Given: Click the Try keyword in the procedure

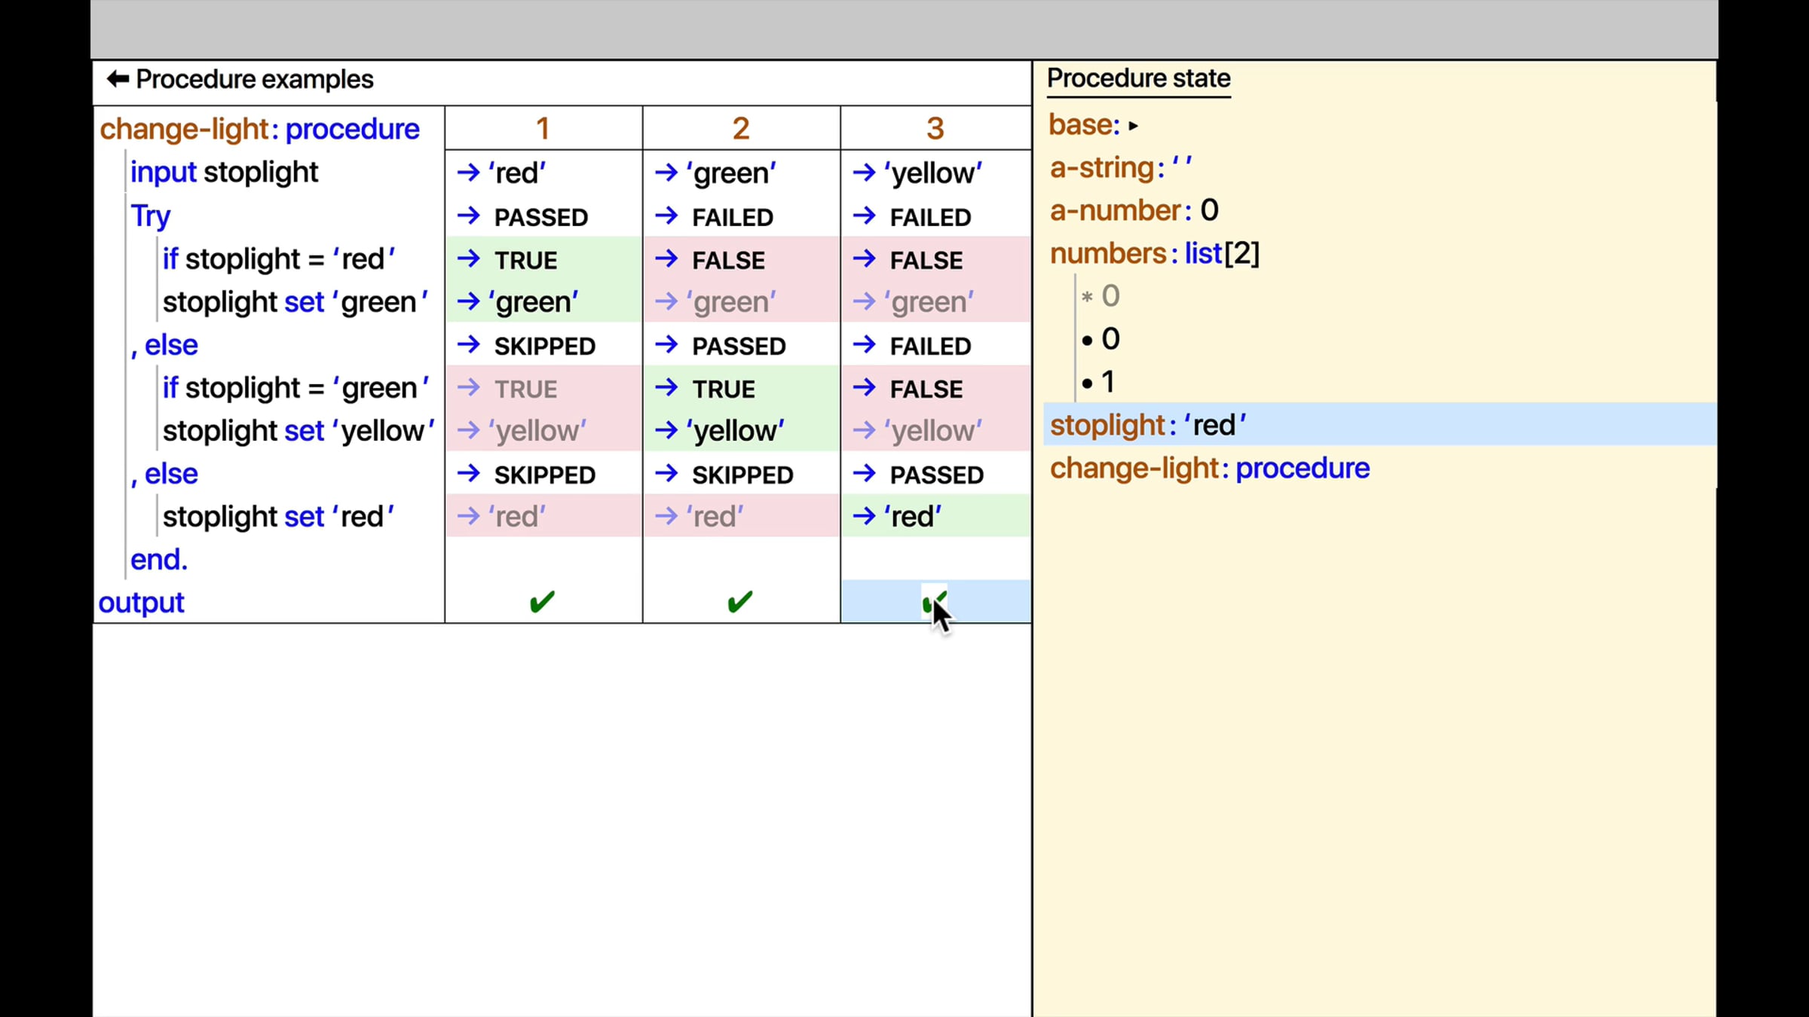Looking at the screenshot, I should pyautogui.click(x=150, y=216).
